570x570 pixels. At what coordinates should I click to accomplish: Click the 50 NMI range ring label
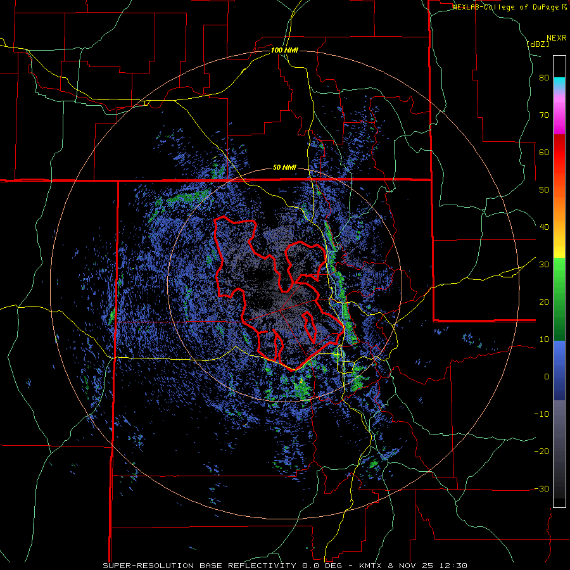click(x=284, y=168)
